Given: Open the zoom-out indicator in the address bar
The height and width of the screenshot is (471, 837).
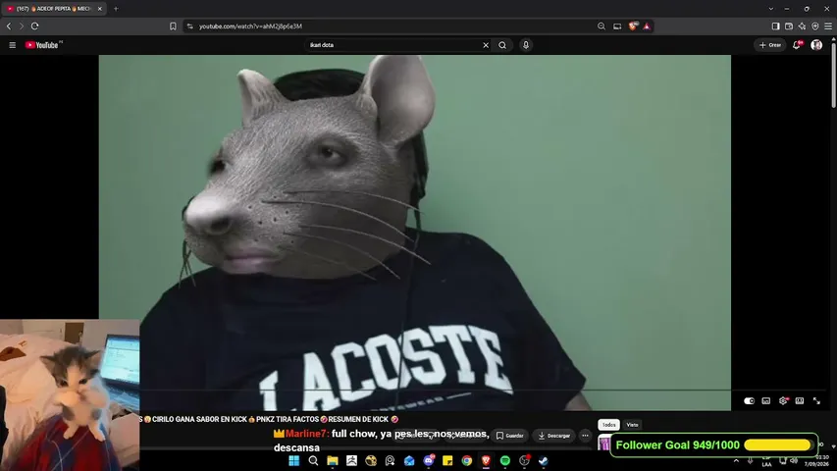Looking at the screenshot, I should (x=602, y=26).
